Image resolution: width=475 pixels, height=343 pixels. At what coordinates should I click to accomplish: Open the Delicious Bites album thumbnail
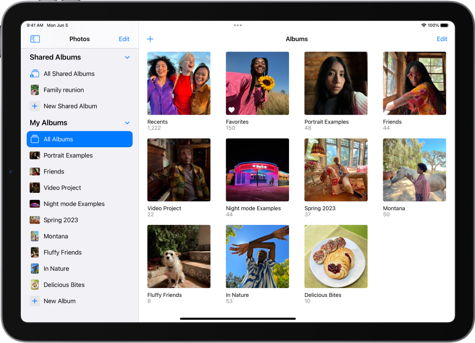coord(336,256)
